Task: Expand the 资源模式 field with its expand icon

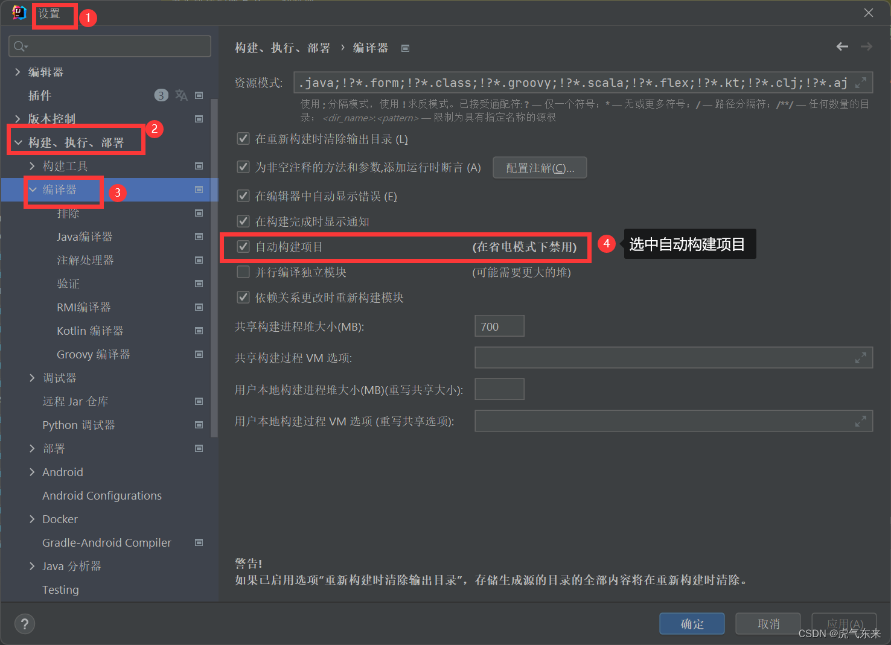Action: (862, 82)
